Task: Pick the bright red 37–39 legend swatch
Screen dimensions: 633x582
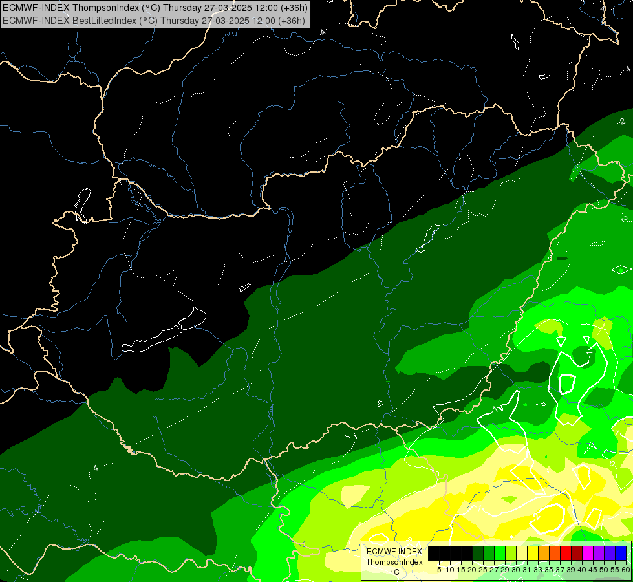Action: 566,553
